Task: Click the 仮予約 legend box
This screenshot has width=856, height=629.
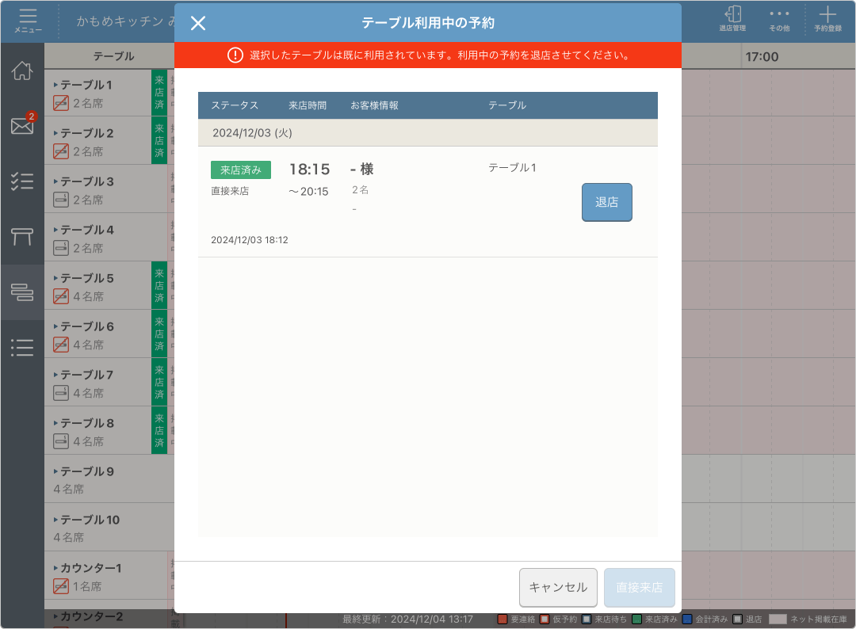Action: tap(545, 619)
